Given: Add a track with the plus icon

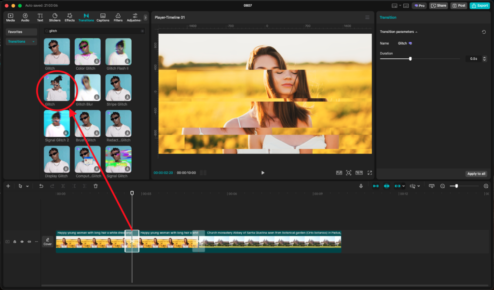Looking at the screenshot, I should [8, 186].
